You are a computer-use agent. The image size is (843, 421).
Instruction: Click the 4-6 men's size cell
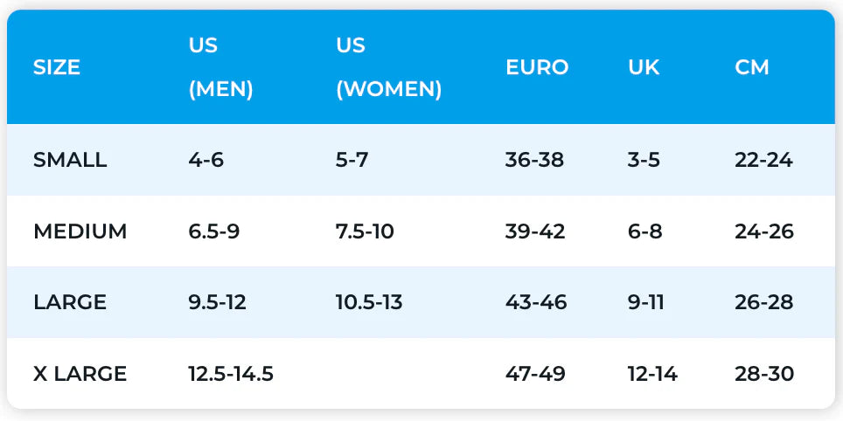(206, 160)
